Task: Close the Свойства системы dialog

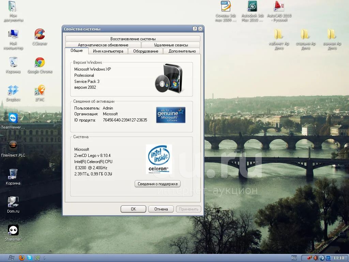Action: point(200,29)
